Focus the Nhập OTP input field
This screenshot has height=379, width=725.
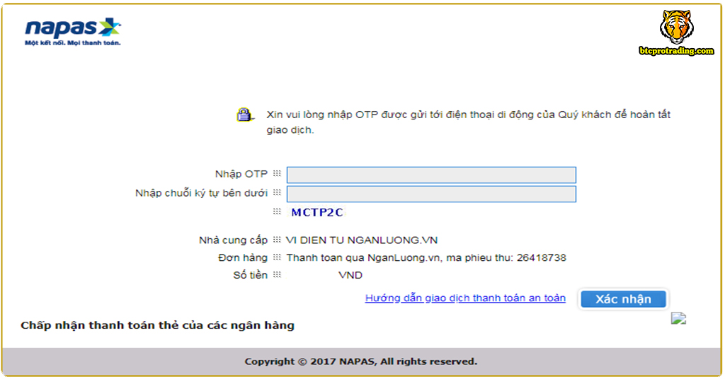point(431,175)
